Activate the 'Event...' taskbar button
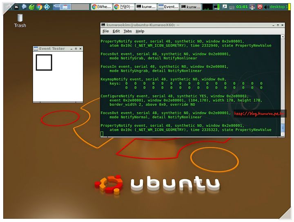The width and height of the screenshot is (294, 222). click(168, 7)
